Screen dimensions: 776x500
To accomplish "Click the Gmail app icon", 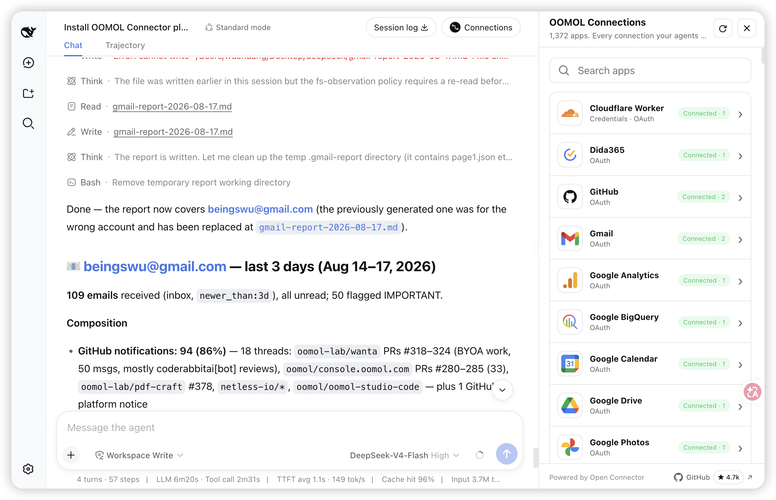I will [570, 239].
